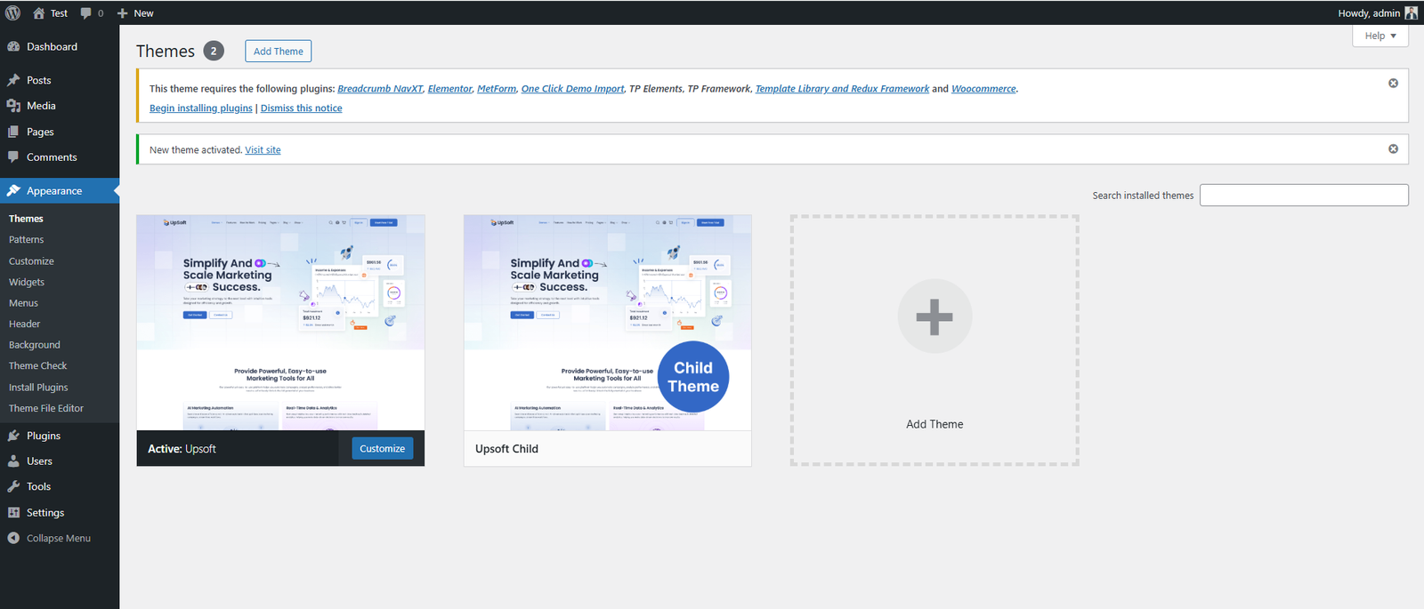1424x609 pixels.
Task: Click the Add Theme button near title
Action: click(x=278, y=52)
